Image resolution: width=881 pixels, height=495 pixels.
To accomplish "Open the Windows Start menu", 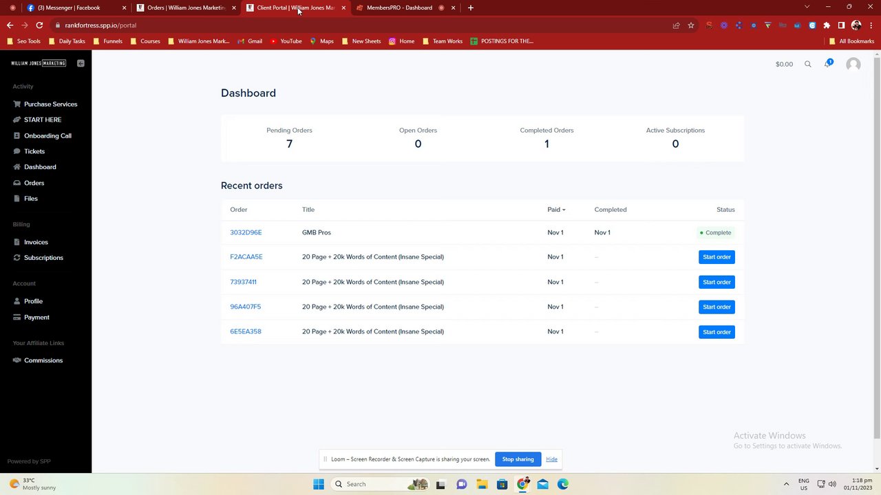I will pos(318,484).
